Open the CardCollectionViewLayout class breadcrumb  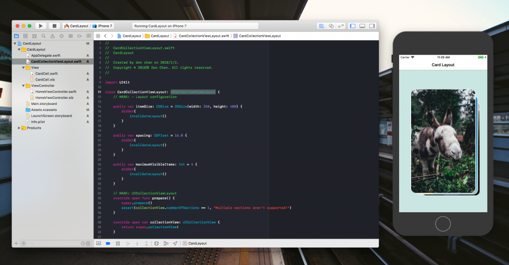257,36
